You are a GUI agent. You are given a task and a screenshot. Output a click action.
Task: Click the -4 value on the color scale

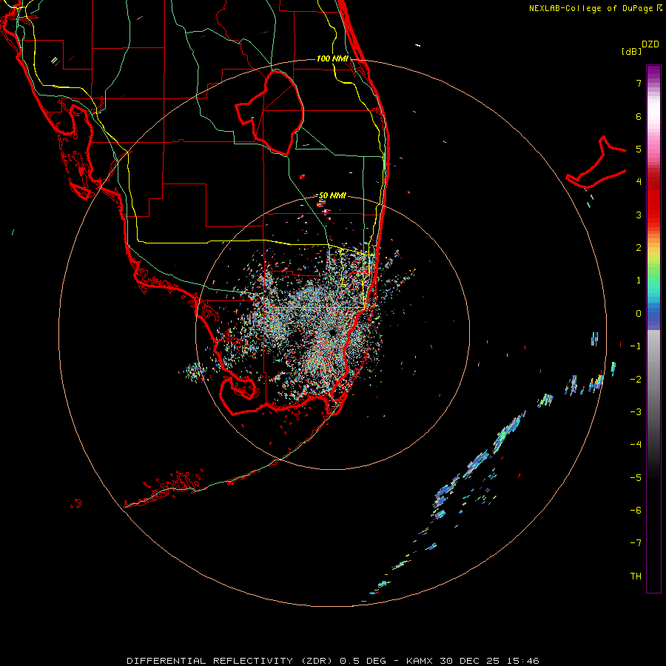(x=636, y=444)
